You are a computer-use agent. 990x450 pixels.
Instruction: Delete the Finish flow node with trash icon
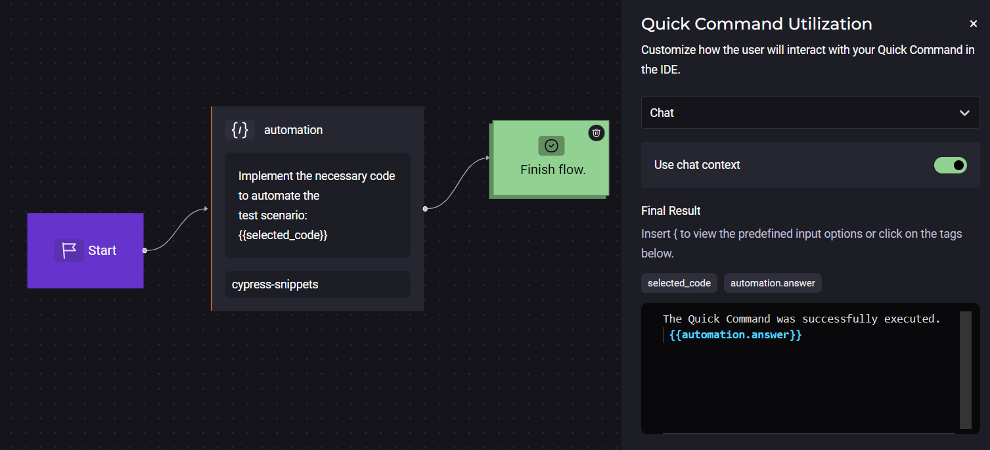596,133
